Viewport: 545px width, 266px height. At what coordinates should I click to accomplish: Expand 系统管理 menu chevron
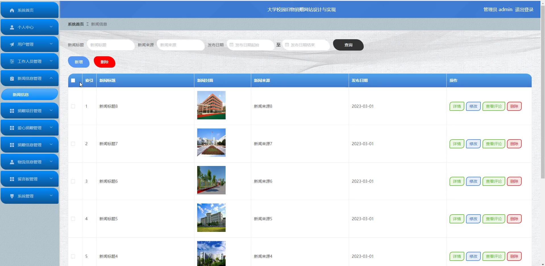[x=51, y=196]
